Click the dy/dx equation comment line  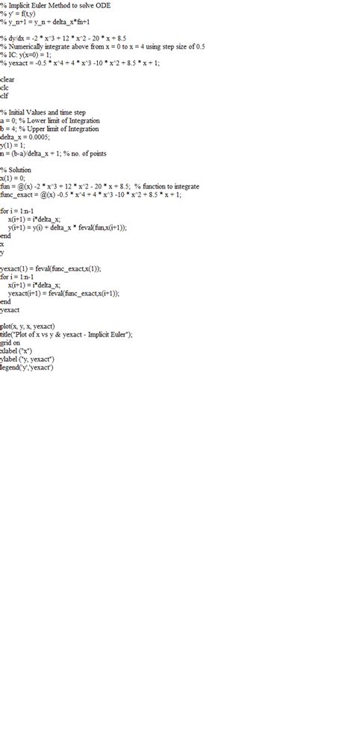point(63,38)
